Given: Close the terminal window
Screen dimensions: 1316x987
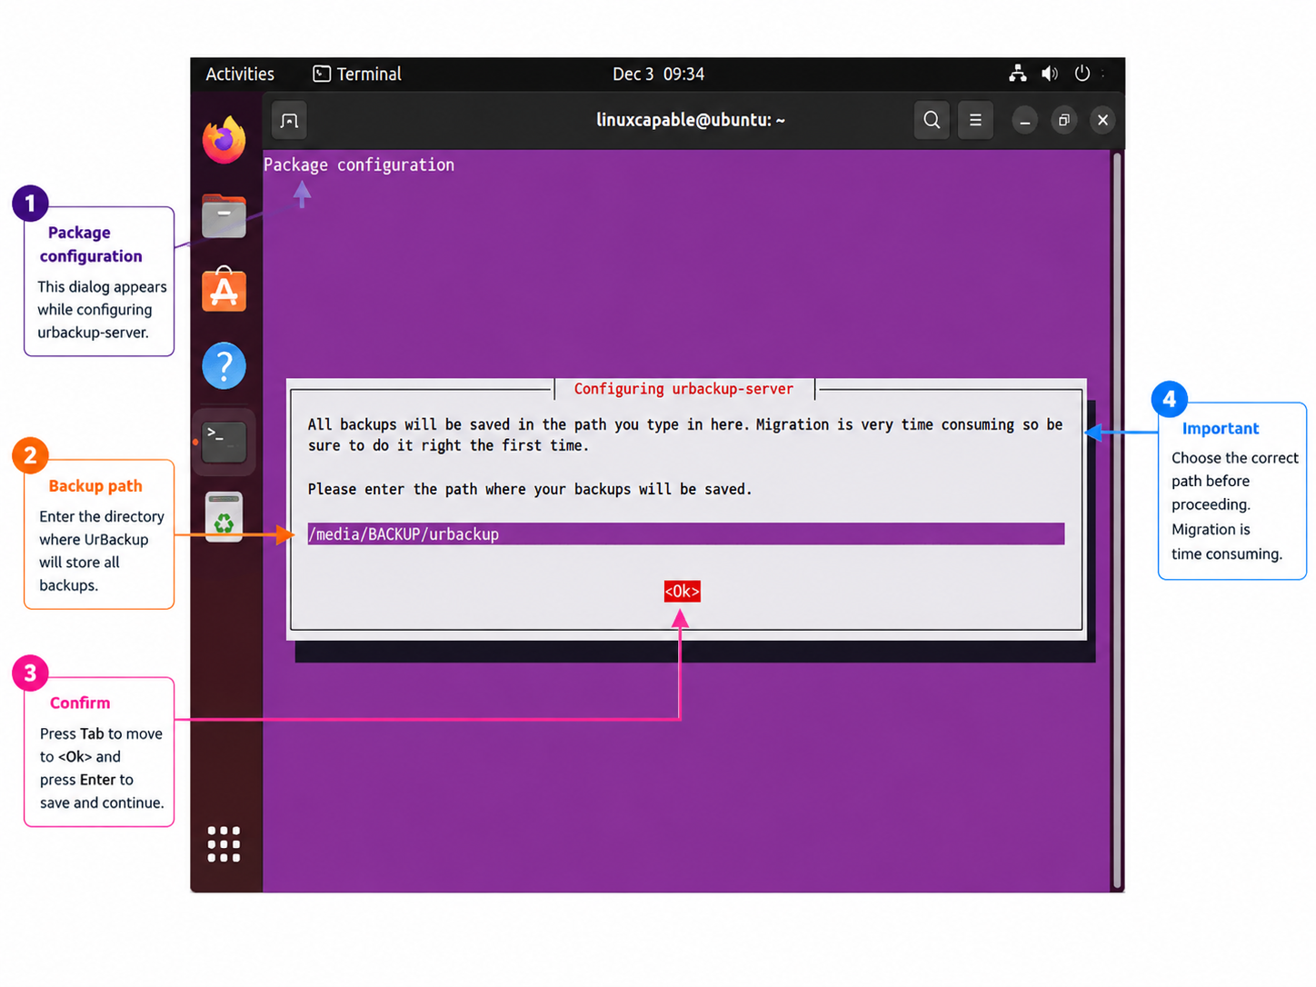Looking at the screenshot, I should 1102,120.
